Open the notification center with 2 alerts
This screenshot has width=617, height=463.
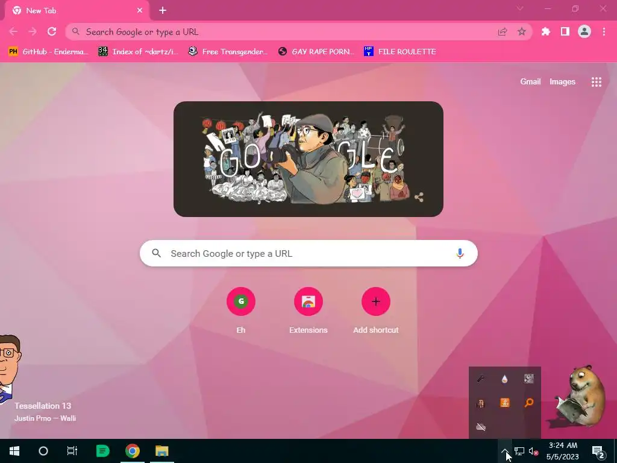point(598,451)
